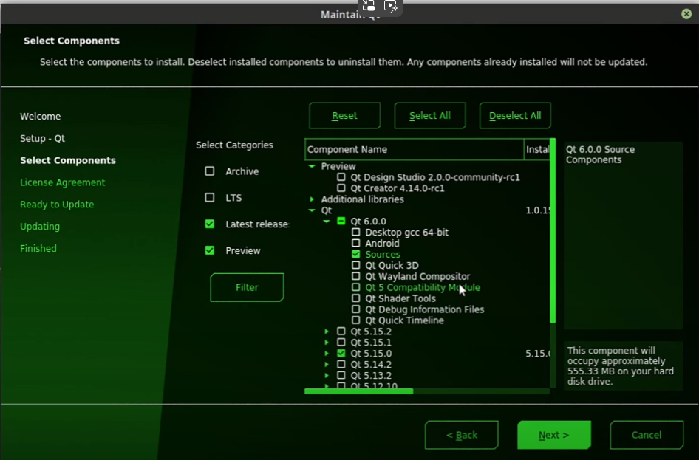The image size is (699, 460).
Task: Expand the Qt 5.13.2 node
Action: (327, 375)
